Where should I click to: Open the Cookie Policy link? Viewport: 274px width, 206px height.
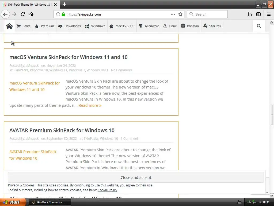[x=107, y=190]
